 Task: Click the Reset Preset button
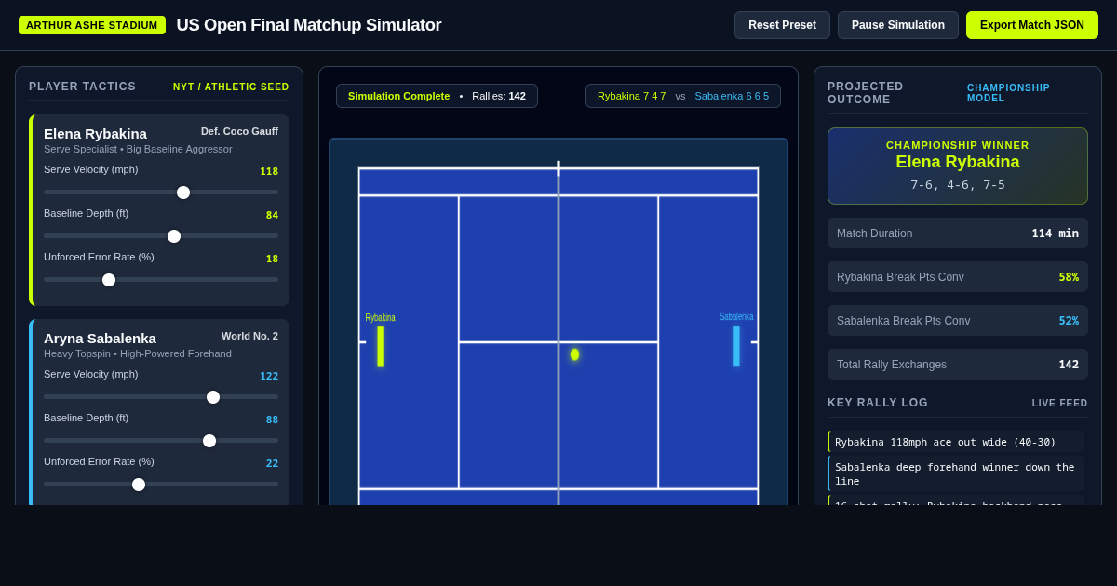782,25
